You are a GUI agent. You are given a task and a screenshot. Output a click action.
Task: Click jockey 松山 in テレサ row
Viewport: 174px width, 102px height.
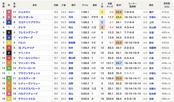(71, 27)
